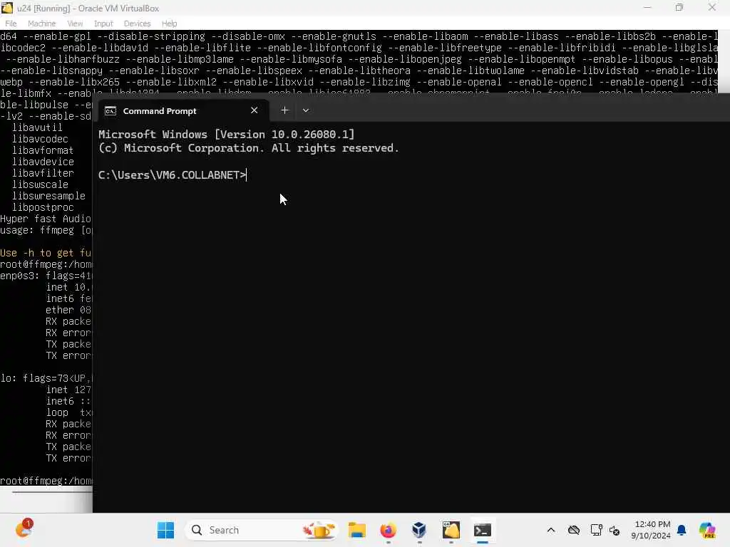Click the lo: flags=73 line
Image resolution: width=730 pixels, height=547 pixels.
[x=46, y=378]
